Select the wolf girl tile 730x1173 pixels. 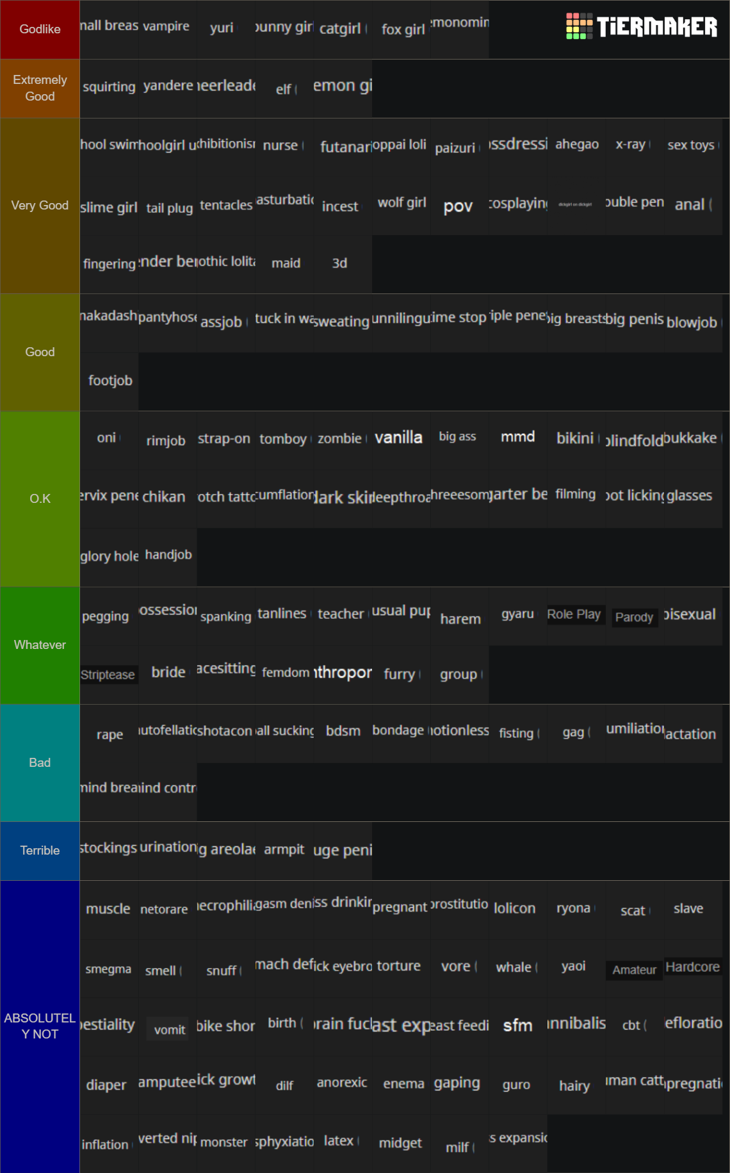[401, 206]
